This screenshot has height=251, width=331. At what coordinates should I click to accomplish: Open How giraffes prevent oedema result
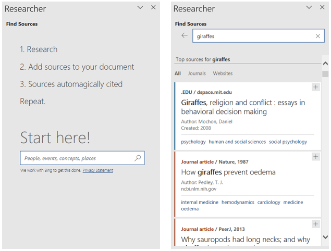[x=228, y=172]
